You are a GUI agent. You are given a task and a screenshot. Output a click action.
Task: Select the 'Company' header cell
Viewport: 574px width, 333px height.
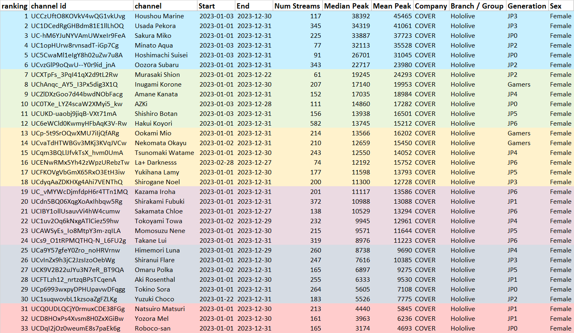431,6
